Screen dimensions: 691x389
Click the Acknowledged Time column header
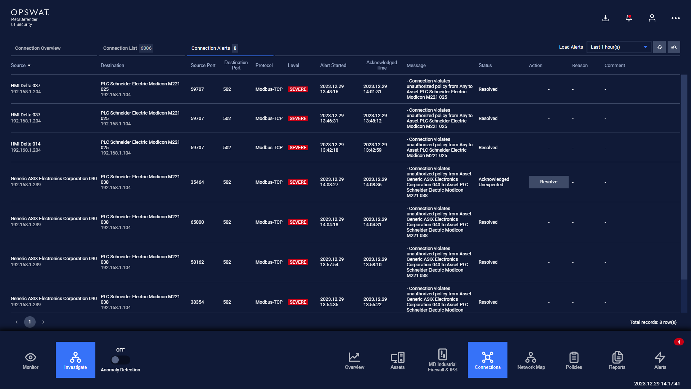pos(381,65)
